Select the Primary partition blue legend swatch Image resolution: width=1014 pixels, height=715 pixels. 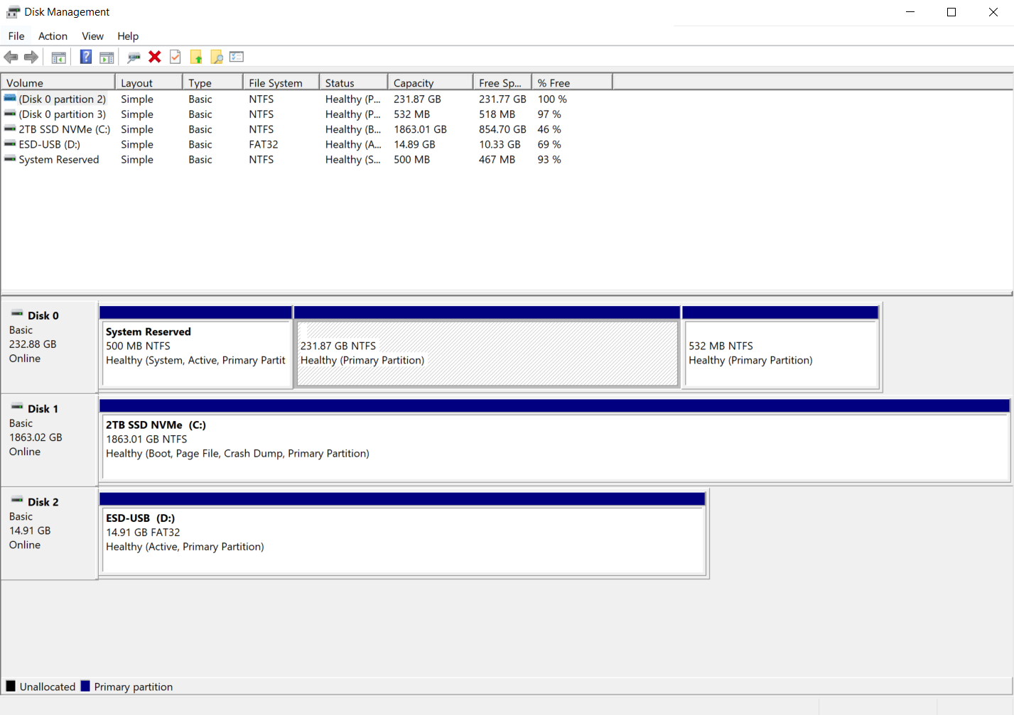click(85, 686)
